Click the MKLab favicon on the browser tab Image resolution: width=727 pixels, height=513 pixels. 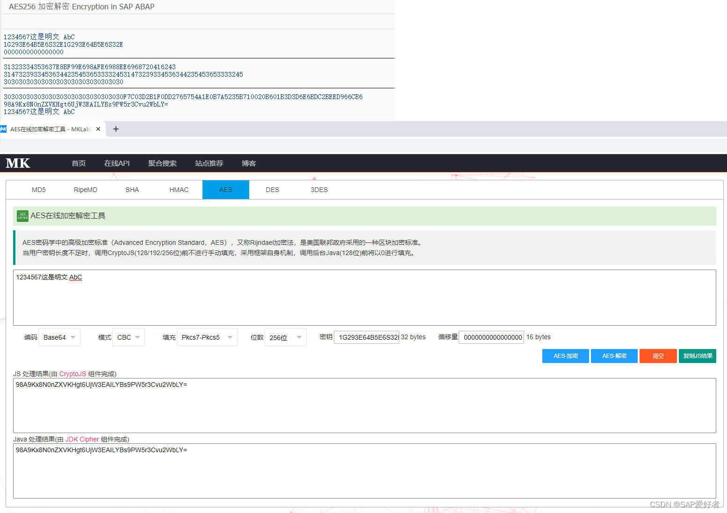pos(4,128)
